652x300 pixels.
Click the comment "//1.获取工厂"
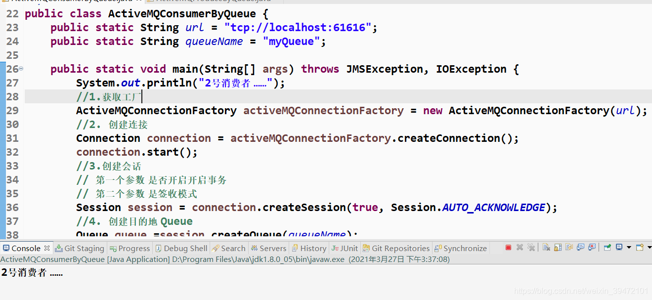109,96
